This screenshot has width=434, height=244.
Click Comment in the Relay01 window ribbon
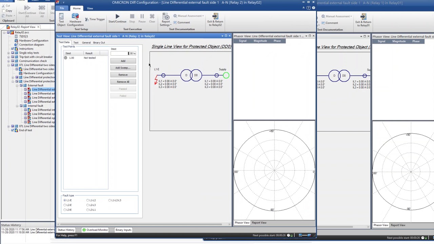click(329, 23)
